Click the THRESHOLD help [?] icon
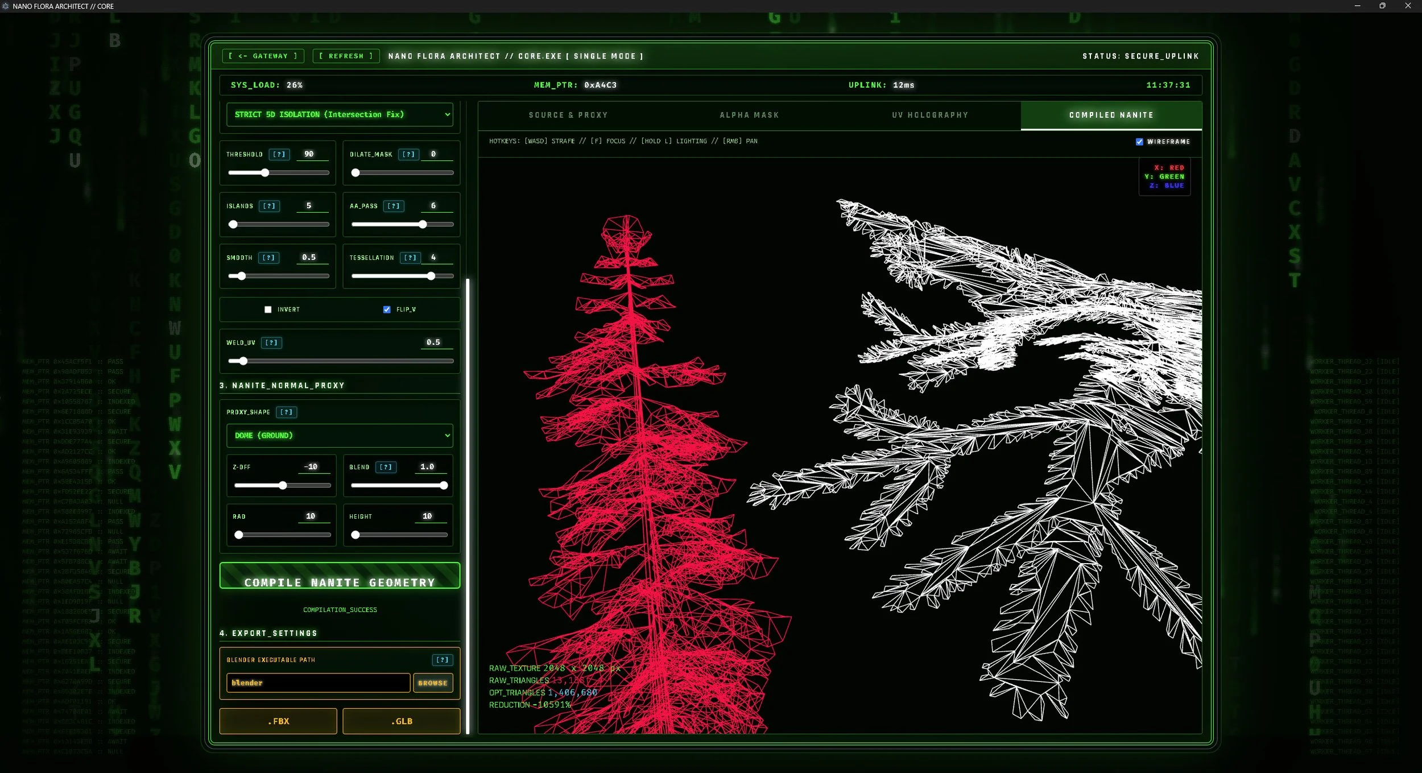This screenshot has width=1422, height=773. tap(279, 154)
